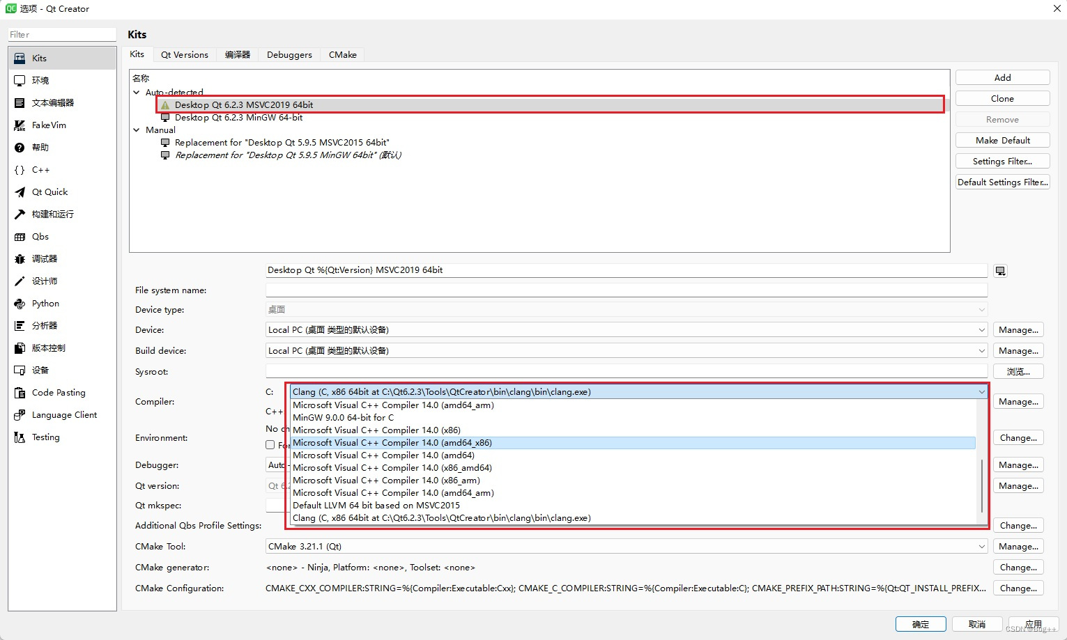Screen dimensions: 1067x640
Task: Switch to the Debuggers tab
Action: click(x=289, y=55)
